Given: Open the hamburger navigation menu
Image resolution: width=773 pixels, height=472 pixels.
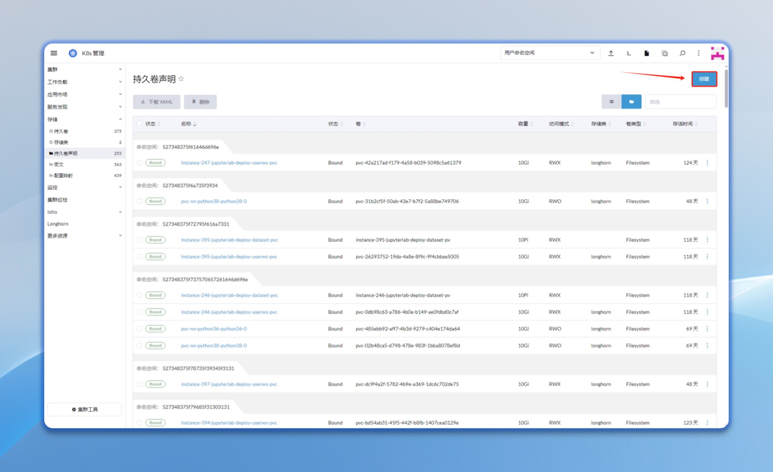Looking at the screenshot, I should (x=54, y=53).
